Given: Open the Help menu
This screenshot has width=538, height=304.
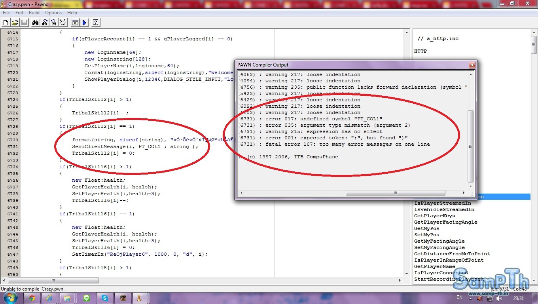Looking at the screenshot, I should point(72,13).
